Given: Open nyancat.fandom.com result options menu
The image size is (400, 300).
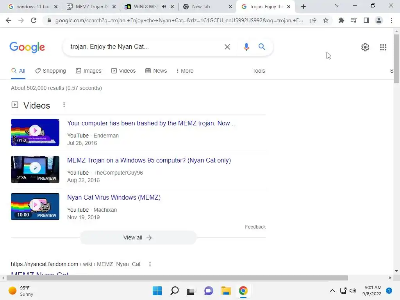Looking at the screenshot, I should 150,264.
